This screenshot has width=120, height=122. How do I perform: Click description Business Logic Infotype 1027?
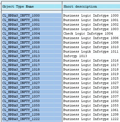click(x=91, y=83)
